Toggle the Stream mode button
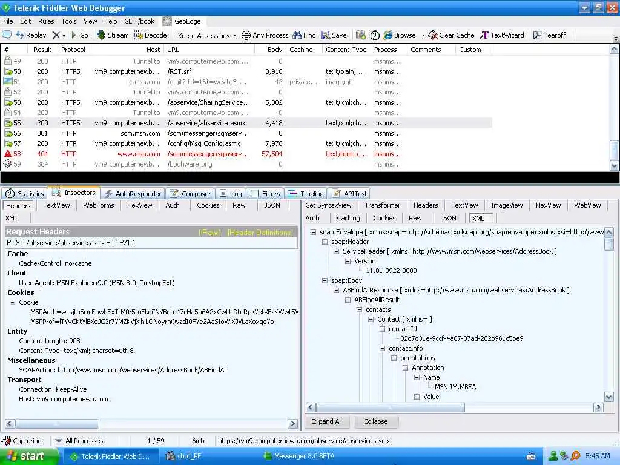The width and height of the screenshot is (620, 465). [x=113, y=35]
